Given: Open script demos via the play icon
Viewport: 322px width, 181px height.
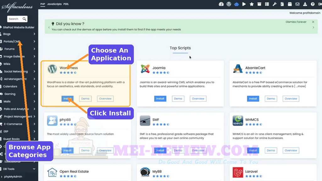Looking at the screenshot, I should click(x=244, y=4).
